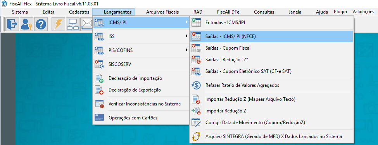
Task: Select Saídas - ICMS/IPI (NFCE)
Action: tap(272, 36)
